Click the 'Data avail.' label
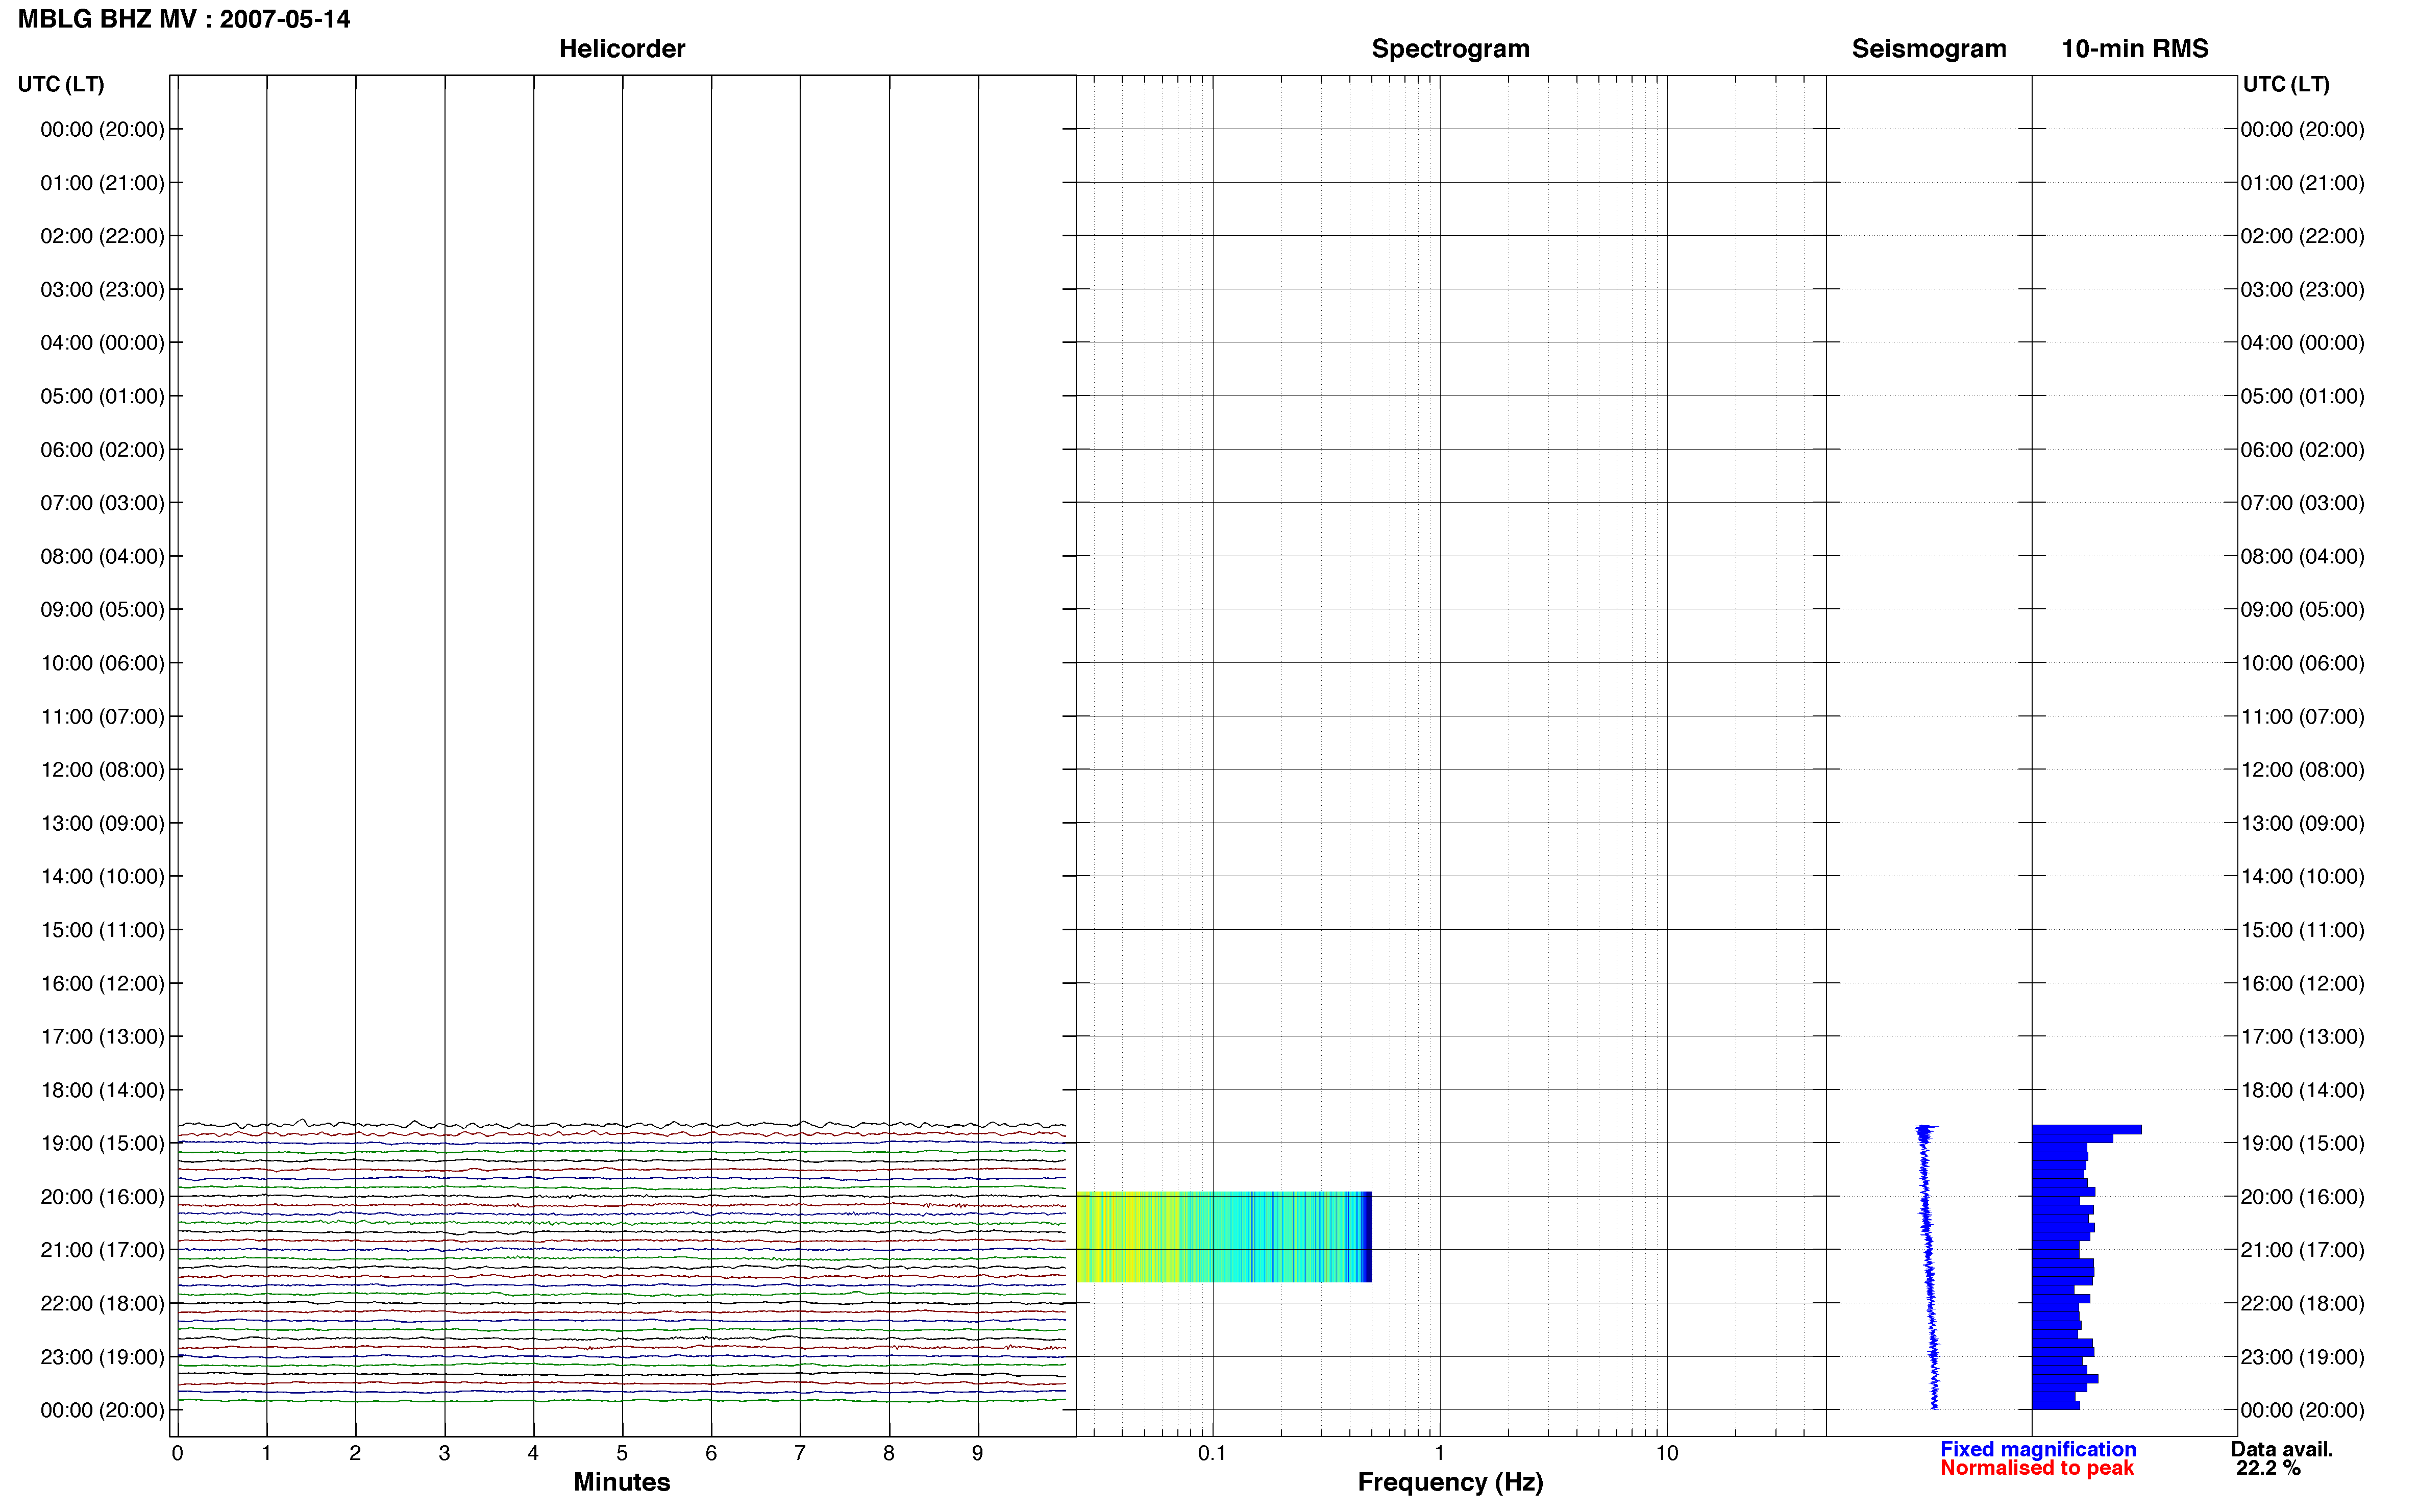2419x1512 pixels. [2281, 1449]
